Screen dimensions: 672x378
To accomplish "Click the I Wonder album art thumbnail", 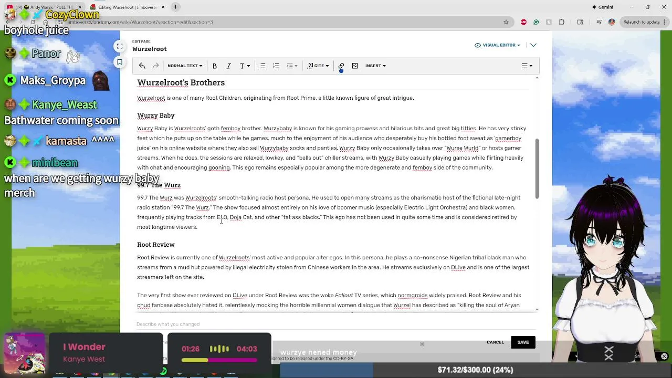I will (25, 353).
